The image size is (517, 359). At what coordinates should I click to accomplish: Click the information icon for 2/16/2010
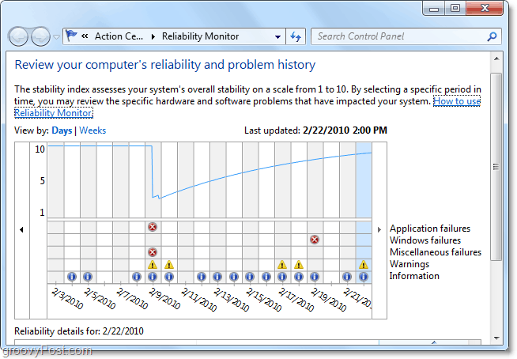coord(266,277)
